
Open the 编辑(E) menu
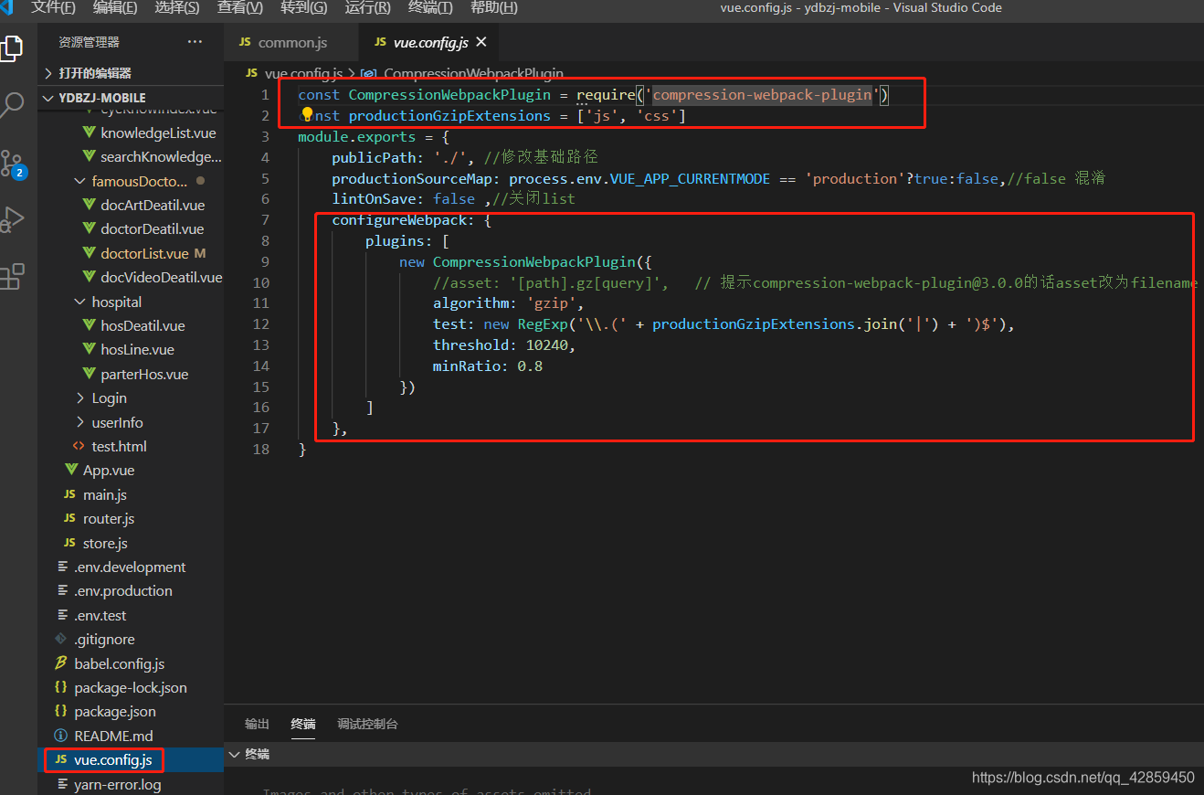coord(115,7)
